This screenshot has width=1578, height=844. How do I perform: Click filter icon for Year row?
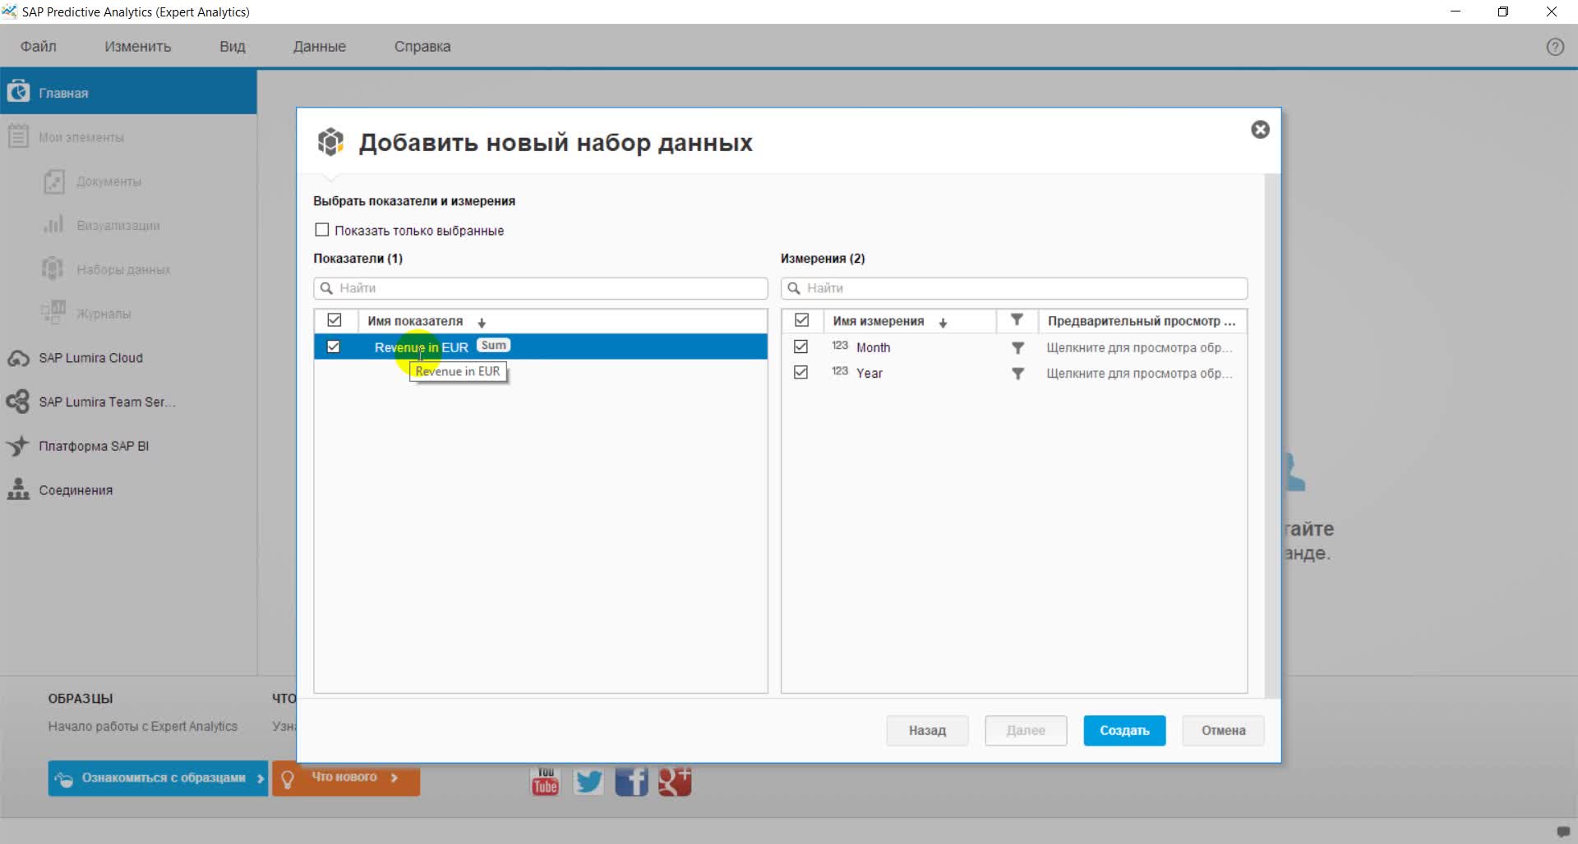point(1017,374)
